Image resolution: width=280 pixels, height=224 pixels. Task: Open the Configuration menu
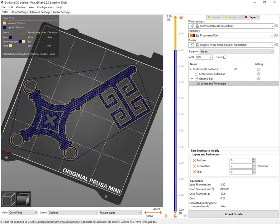[45, 7]
